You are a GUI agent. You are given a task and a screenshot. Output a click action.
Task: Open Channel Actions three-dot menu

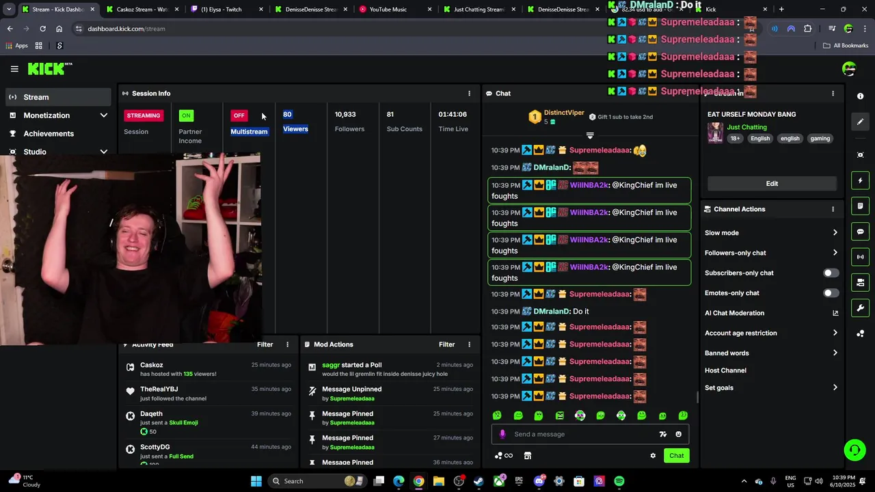(x=833, y=209)
